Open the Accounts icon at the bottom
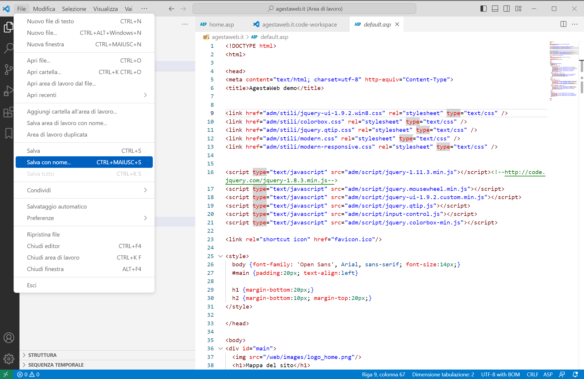This screenshot has height=379, width=584. [x=9, y=338]
